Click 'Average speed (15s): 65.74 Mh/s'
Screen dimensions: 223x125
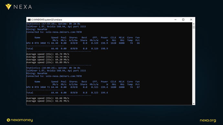click(48, 54)
